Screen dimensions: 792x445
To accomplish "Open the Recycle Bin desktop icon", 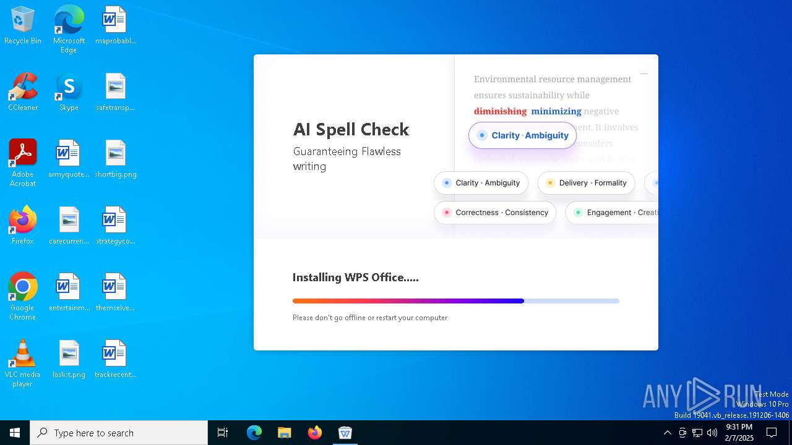I will pos(23,26).
